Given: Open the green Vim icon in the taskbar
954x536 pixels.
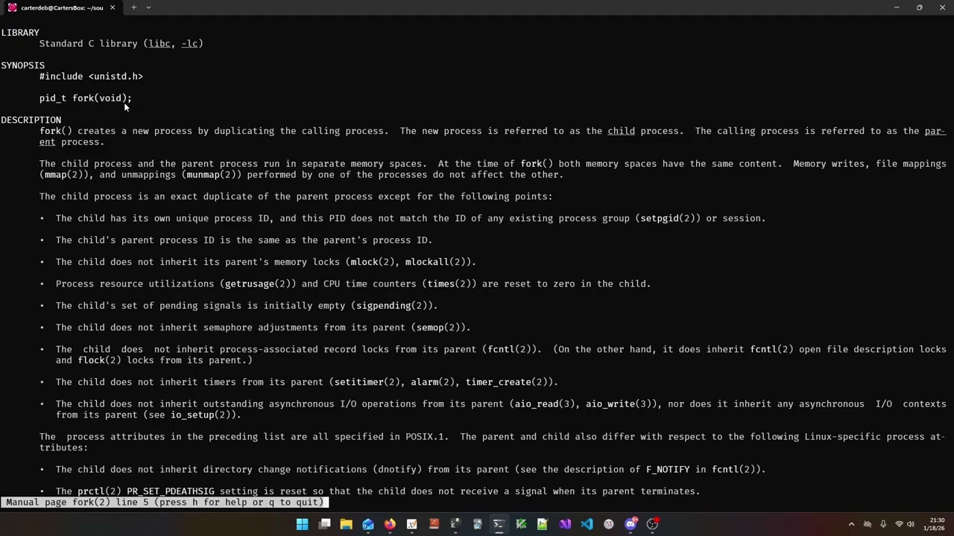Looking at the screenshot, I should (521, 524).
